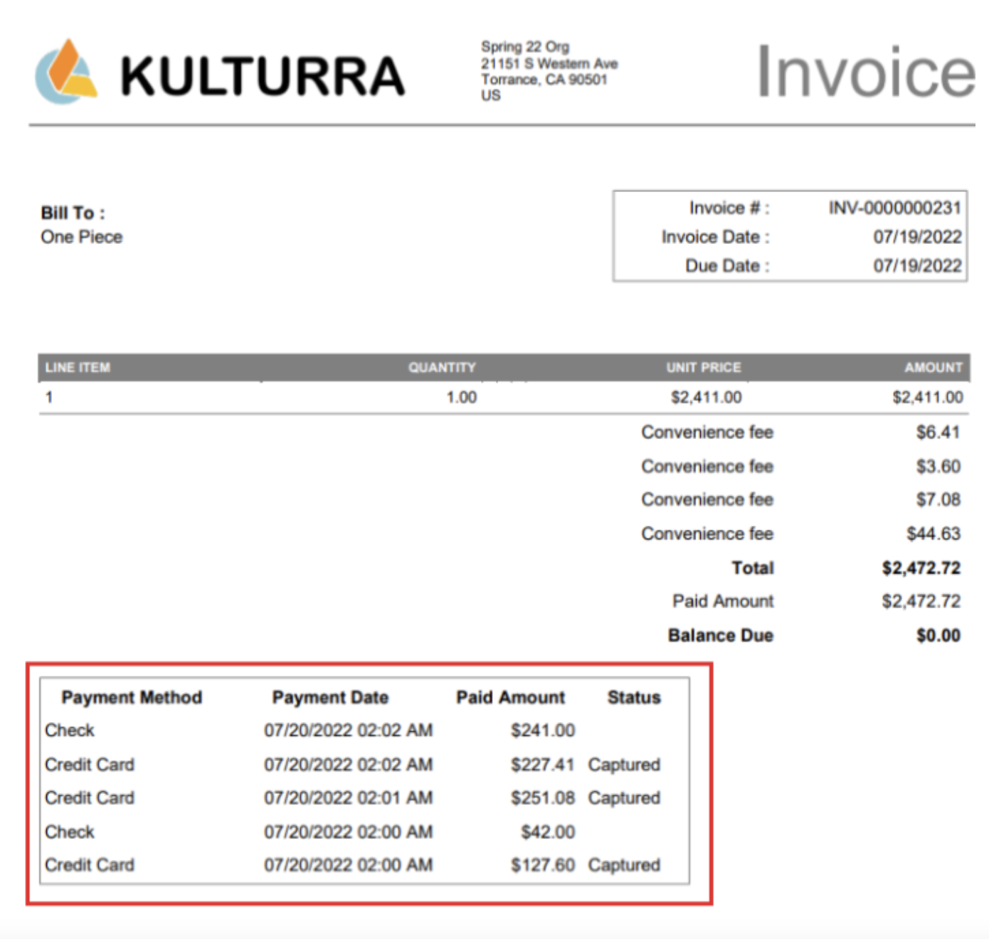
Task: Click the 'Invoice # :' label
Action: tap(729, 208)
